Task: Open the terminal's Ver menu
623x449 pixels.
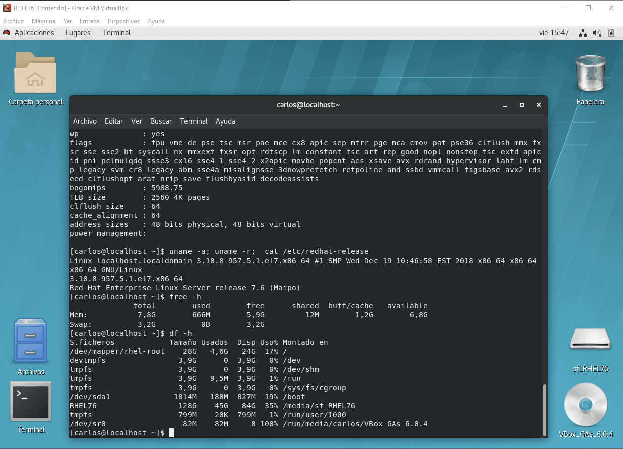Action: pos(137,121)
